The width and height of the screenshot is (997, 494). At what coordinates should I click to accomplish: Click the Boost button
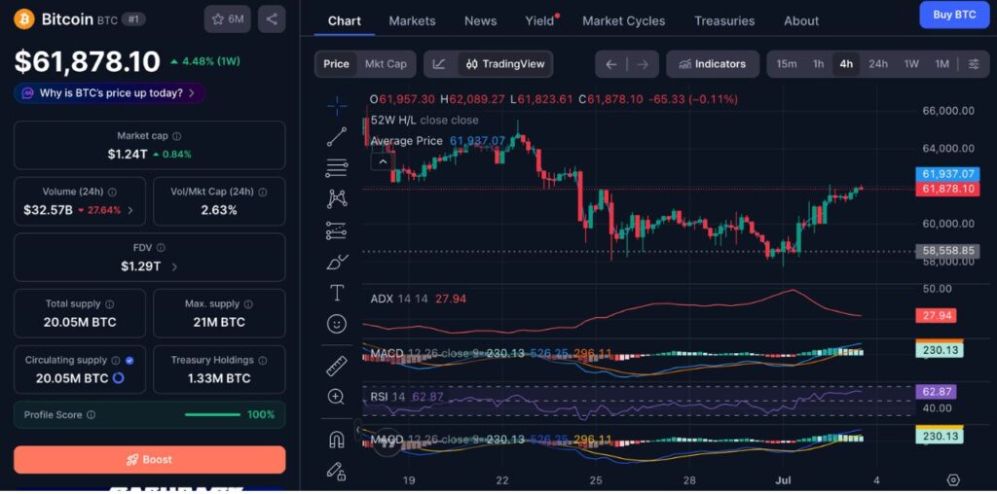tap(149, 459)
